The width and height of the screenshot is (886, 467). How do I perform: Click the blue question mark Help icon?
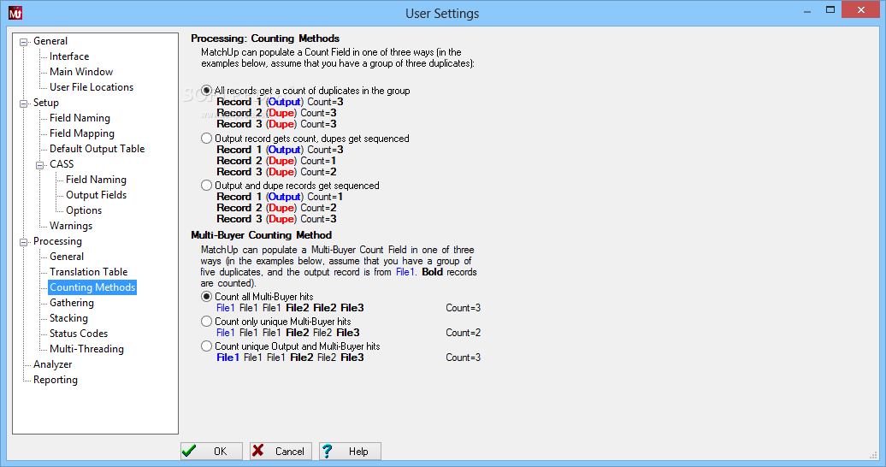[x=328, y=451]
